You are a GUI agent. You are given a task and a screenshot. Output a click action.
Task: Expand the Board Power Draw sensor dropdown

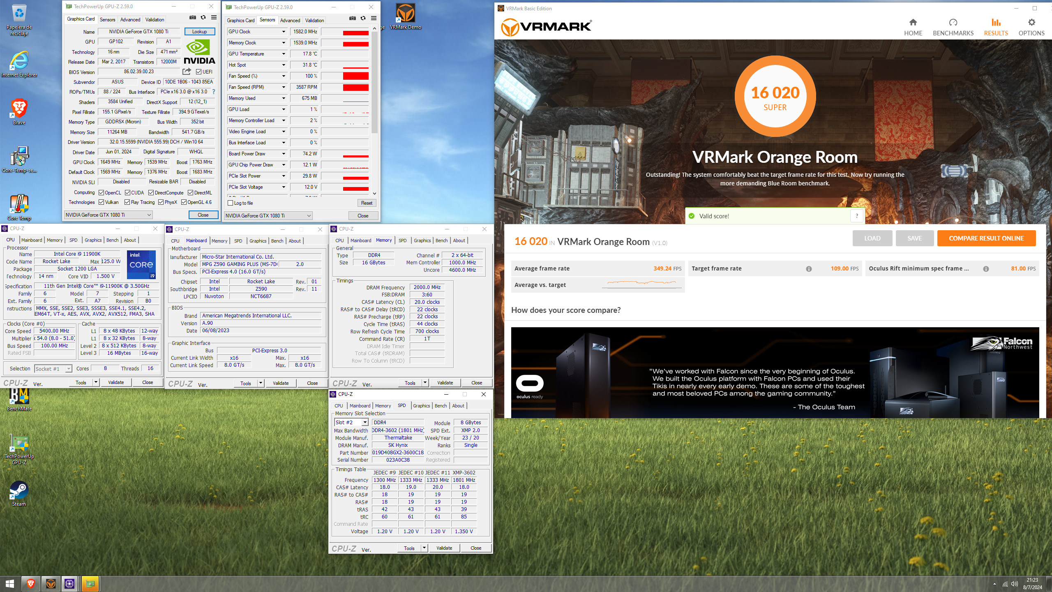pos(283,154)
